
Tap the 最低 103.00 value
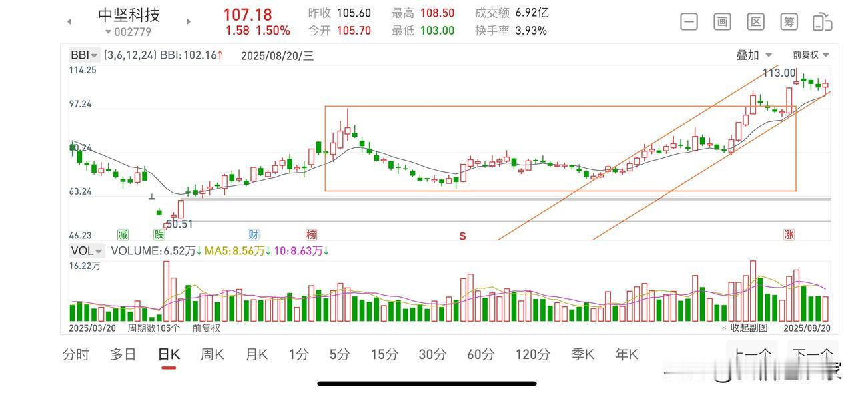point(423,31)
